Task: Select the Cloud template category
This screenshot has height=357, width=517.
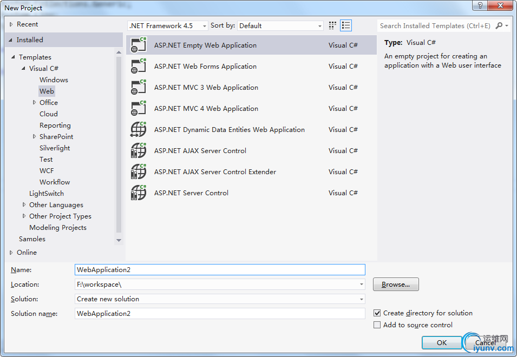Action: [x=49, y=114]
